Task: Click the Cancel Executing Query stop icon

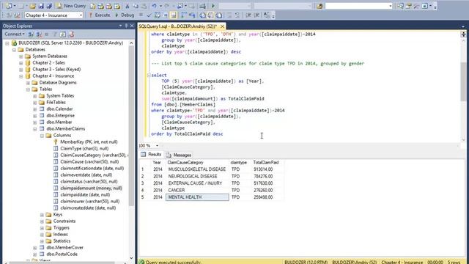Action: pos(141,15)
